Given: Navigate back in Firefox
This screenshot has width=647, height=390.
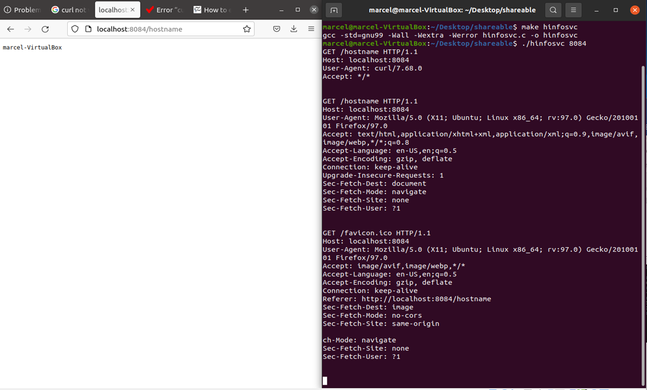Looking at the screenshot, I should click(11, 29).
